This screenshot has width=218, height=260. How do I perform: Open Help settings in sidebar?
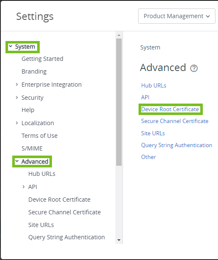(28, 110)
